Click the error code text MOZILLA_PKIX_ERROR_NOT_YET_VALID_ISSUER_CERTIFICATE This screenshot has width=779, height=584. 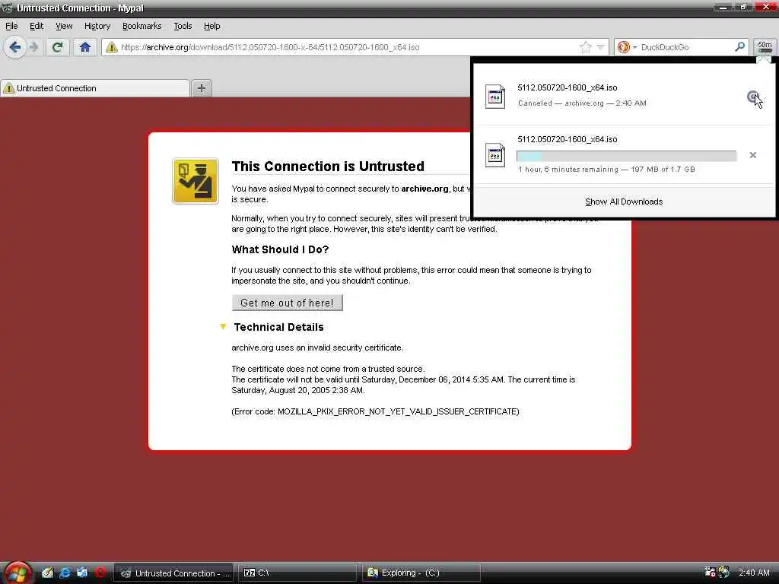[x=398, y=411]
